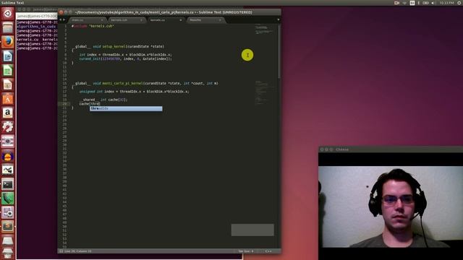
Task: Click line number 15 in the gutter
Action: tap(64, 84)
